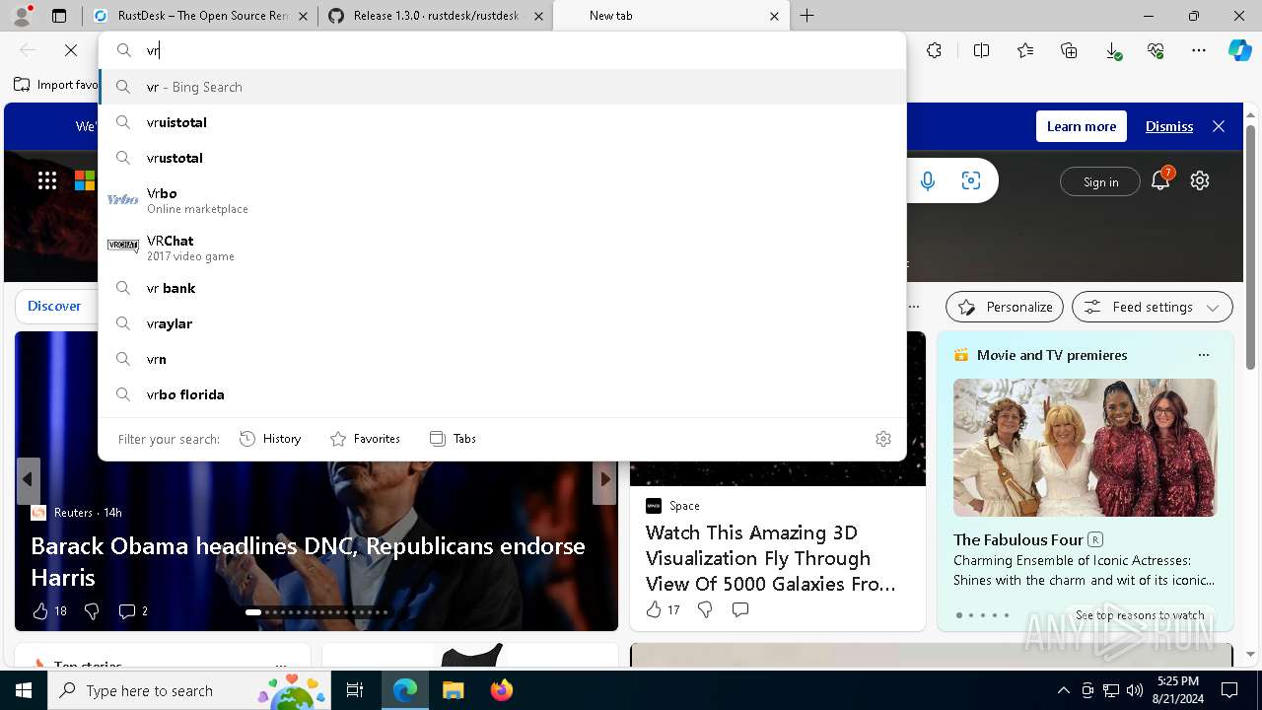The image size is (1262, 710).
Task: Open Settings and more ellipsis menu
Action: click(1199, 50)
